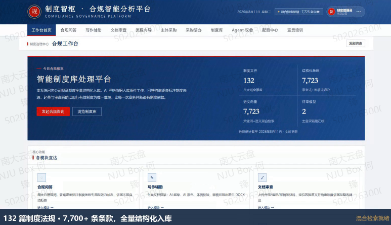The height and width of the screenshot is (225, 391).
Task: Click the 合规问答 card title
Action: click(45, 187)
